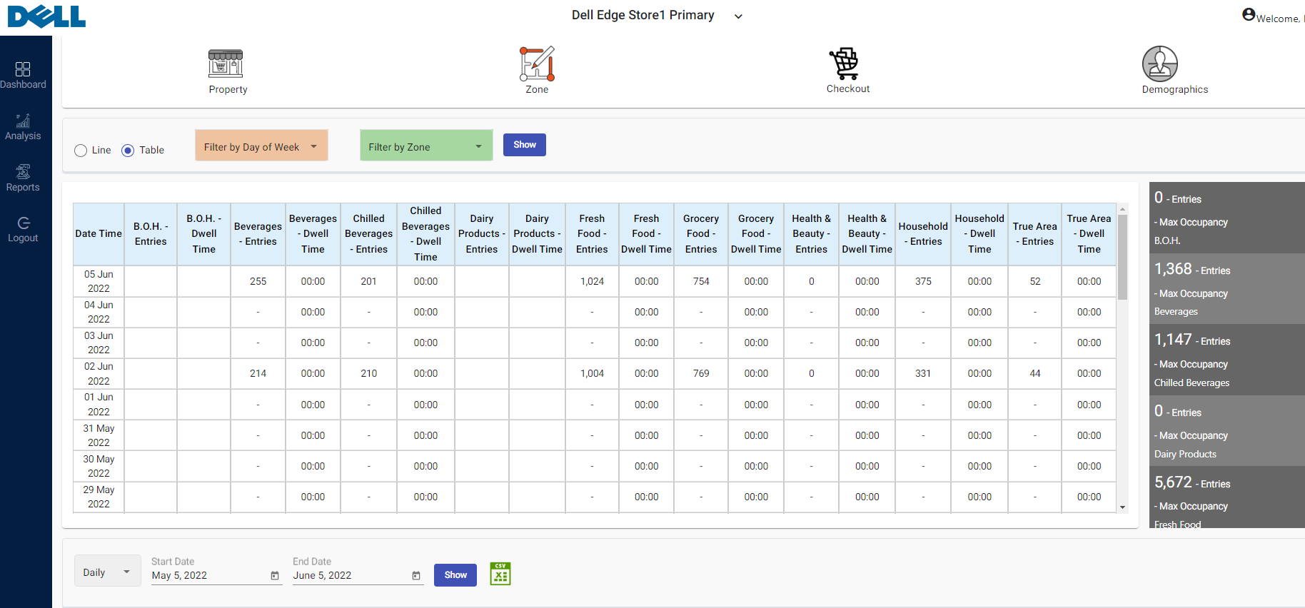The image size is (1305, 608).
Task: Click the Dell logo
Action: pos(46,16)
